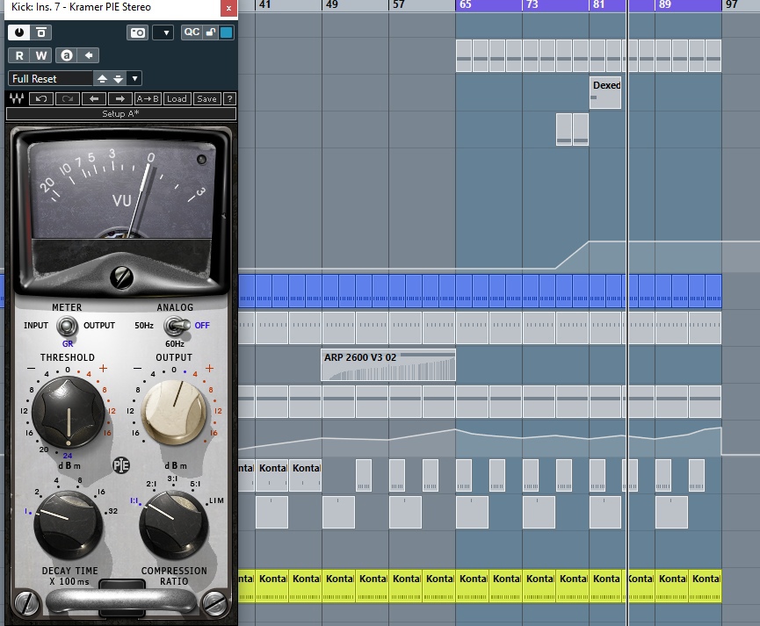Click the circled 'a' automation icon
Image resolution: width=760 pixels, height=626 pixels.
(x=67, y=55)
